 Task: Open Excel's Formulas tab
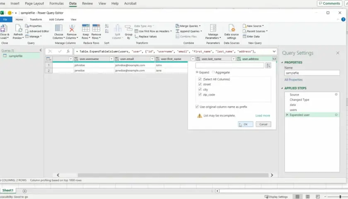(x=56, y=4)
